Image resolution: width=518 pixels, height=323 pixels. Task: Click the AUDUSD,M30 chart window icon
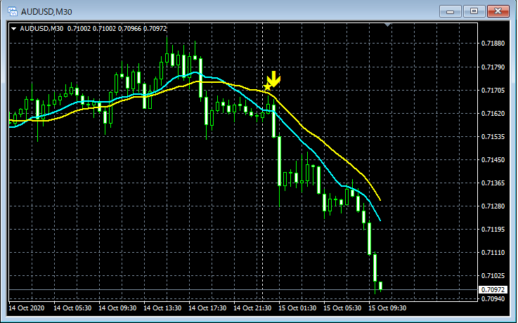(13, 11)
